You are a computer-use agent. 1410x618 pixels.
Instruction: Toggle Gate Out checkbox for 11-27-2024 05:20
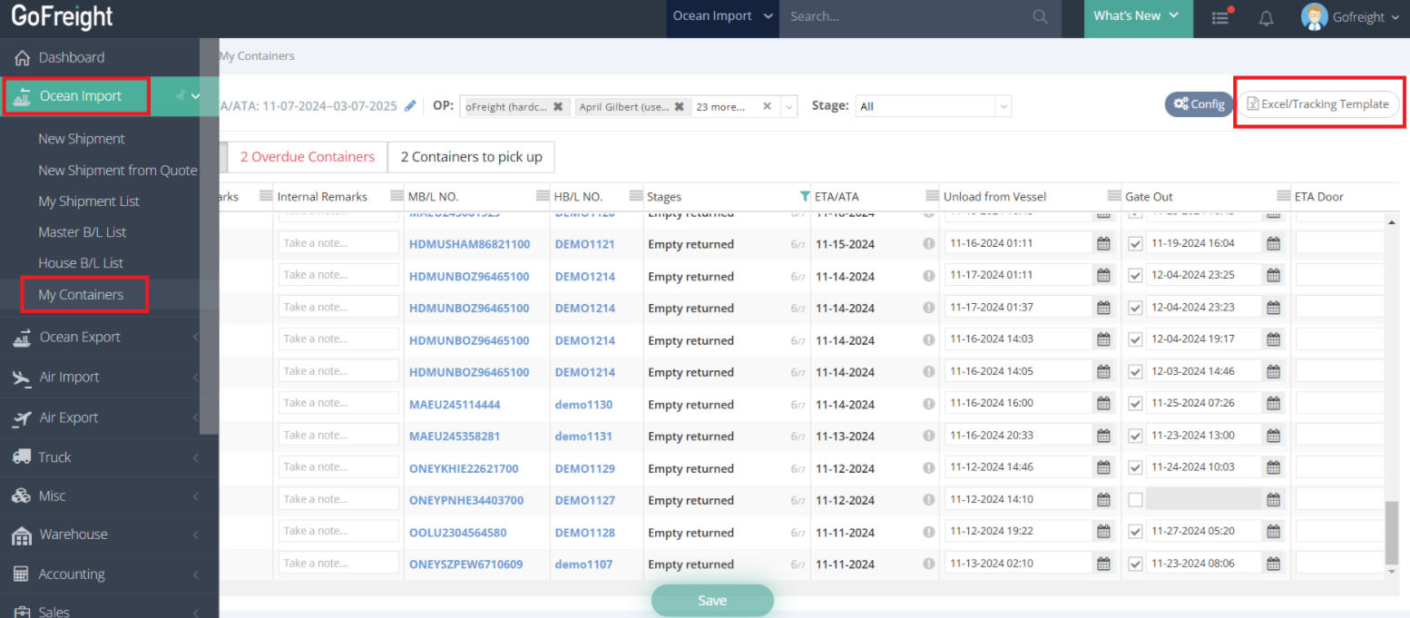pos(1135,532)
